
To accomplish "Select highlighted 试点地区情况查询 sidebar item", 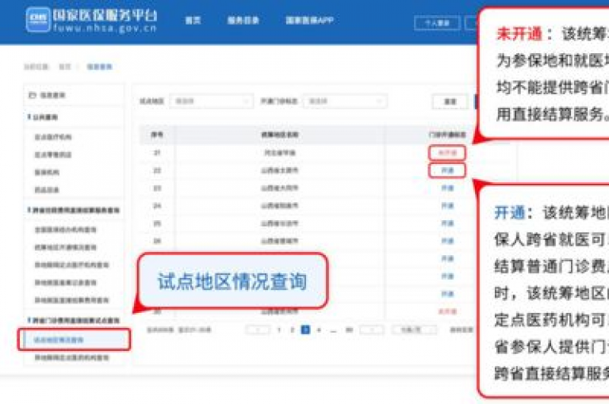I will [75, 340].
